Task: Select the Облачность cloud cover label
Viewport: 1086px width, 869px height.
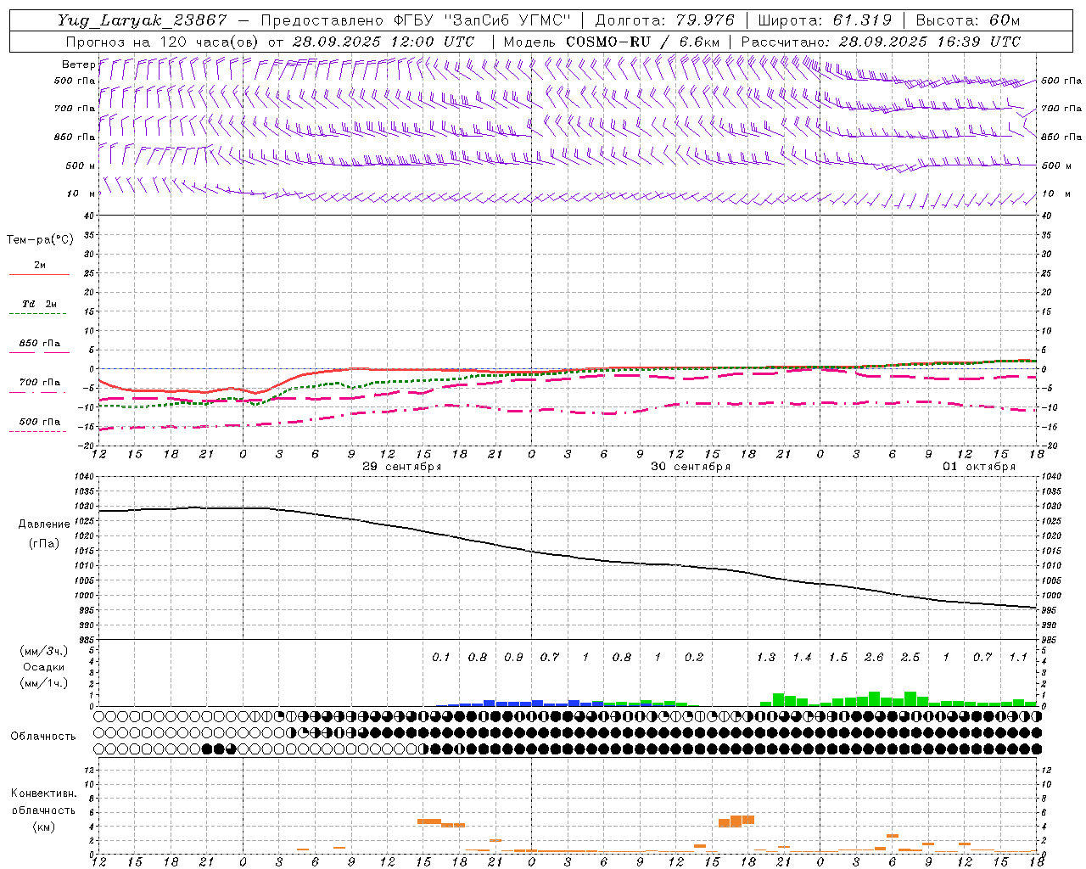Action: coord(43,736)
